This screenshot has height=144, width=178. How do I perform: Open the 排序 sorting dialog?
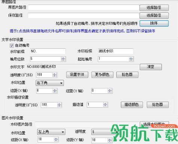[154, 23]
